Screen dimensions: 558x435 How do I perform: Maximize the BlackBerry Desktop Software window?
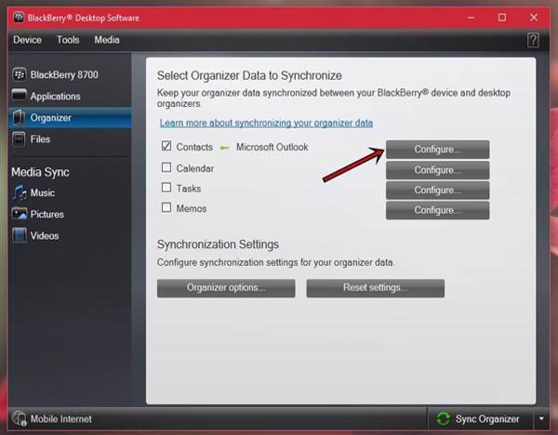point(502,18)
